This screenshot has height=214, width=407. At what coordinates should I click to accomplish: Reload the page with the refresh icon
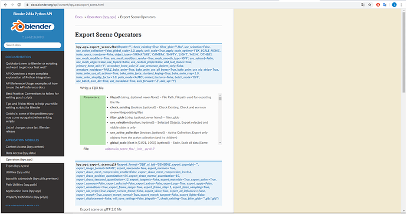[x=19, y=5]
